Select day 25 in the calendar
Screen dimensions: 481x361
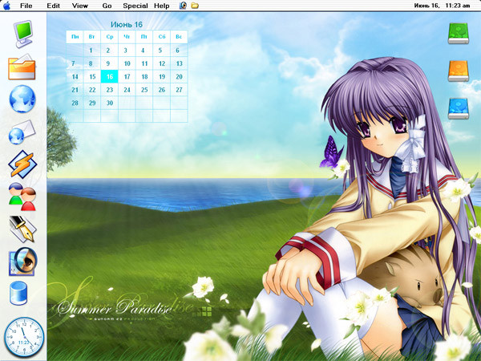[x=144, y=90]
